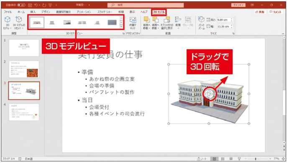Open the Design tab
The image size is (287, 163).
[46, 12]
